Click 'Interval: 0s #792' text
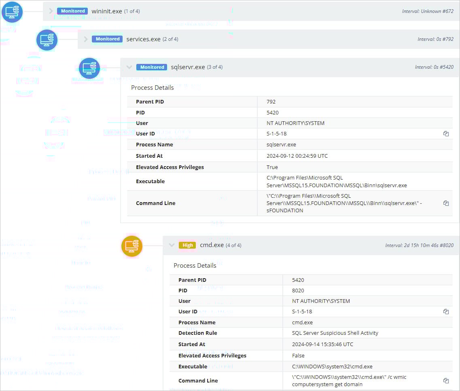The image size is (460, 391). point(435,39)
